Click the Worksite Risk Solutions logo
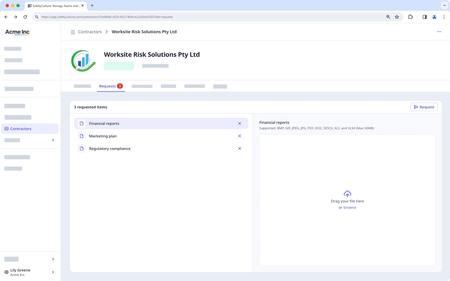450x281 pixels. click(x=83, y=61)
